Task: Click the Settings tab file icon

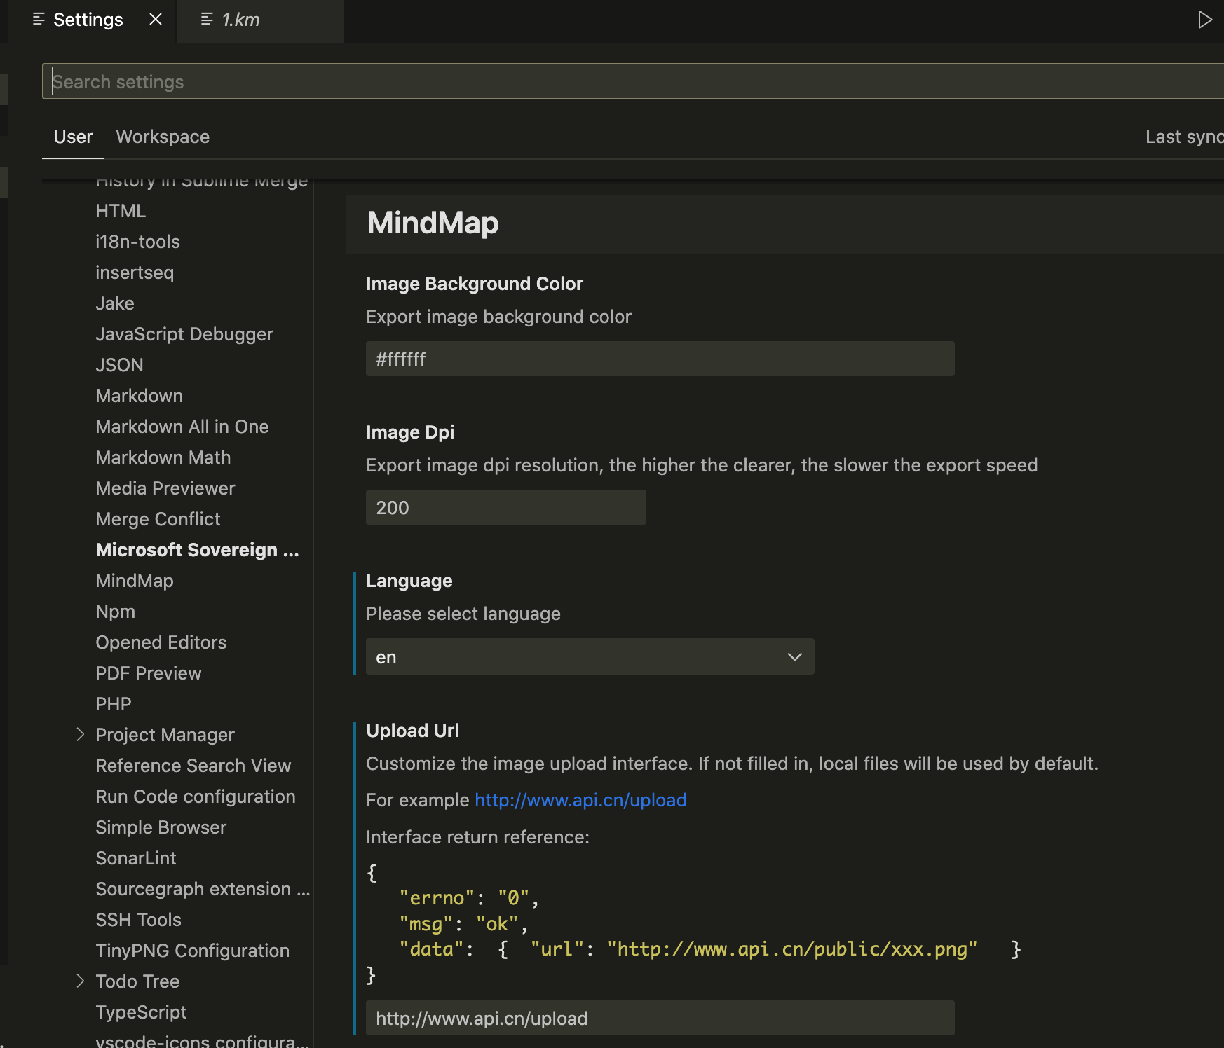Action: pyautogui.click(x=39, y=20)
